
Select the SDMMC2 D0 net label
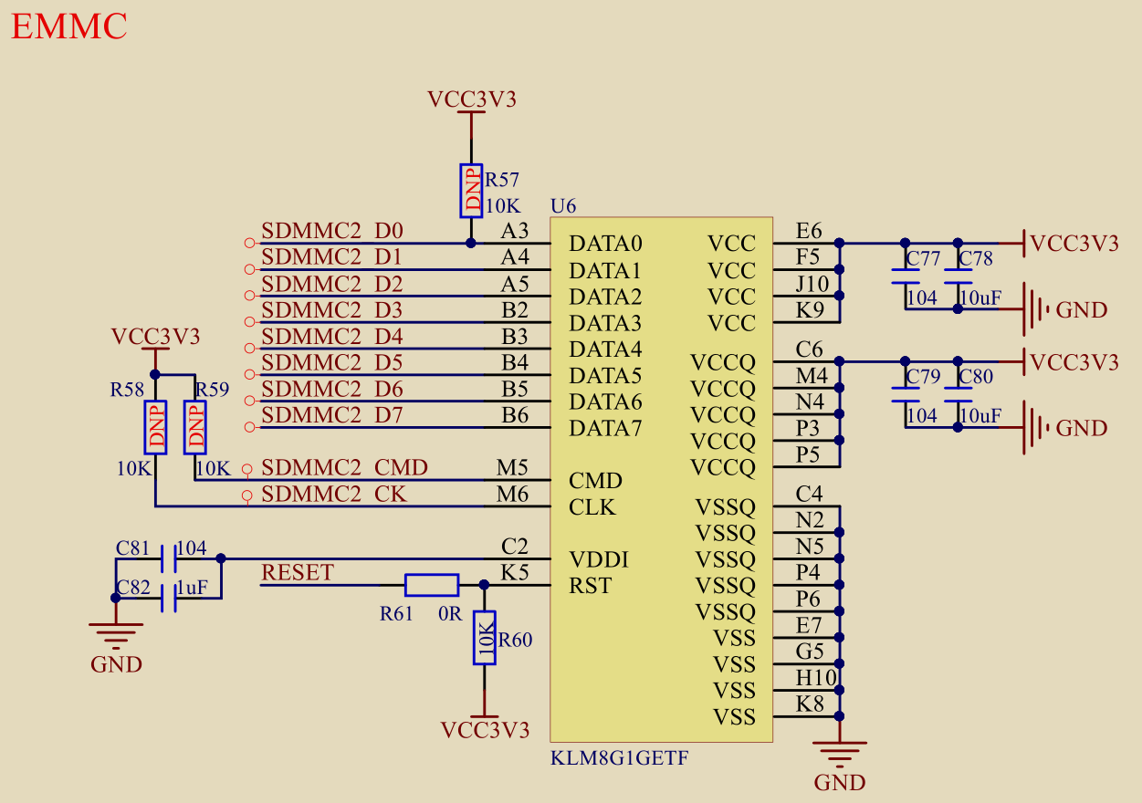coord(332,231)
